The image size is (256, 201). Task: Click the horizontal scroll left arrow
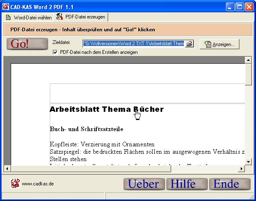point(7,169)
